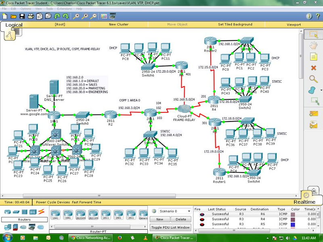Click Set Tiled Background

[x=235, y=24]
